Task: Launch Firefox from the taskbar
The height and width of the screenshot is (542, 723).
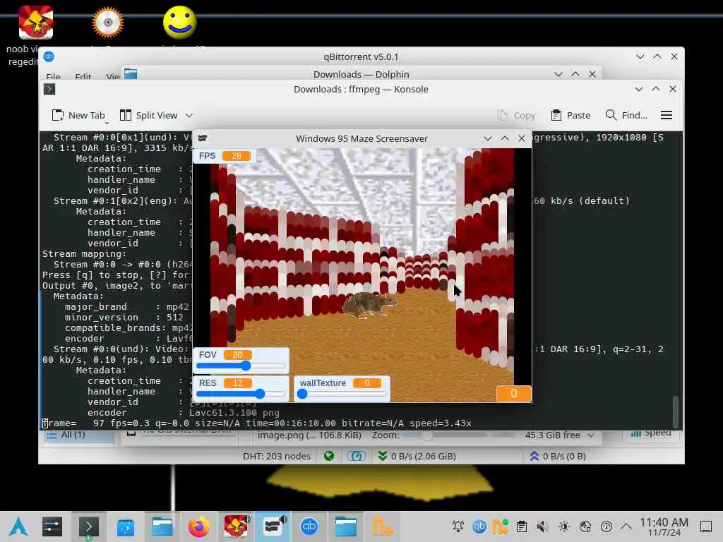Action: 198,526
